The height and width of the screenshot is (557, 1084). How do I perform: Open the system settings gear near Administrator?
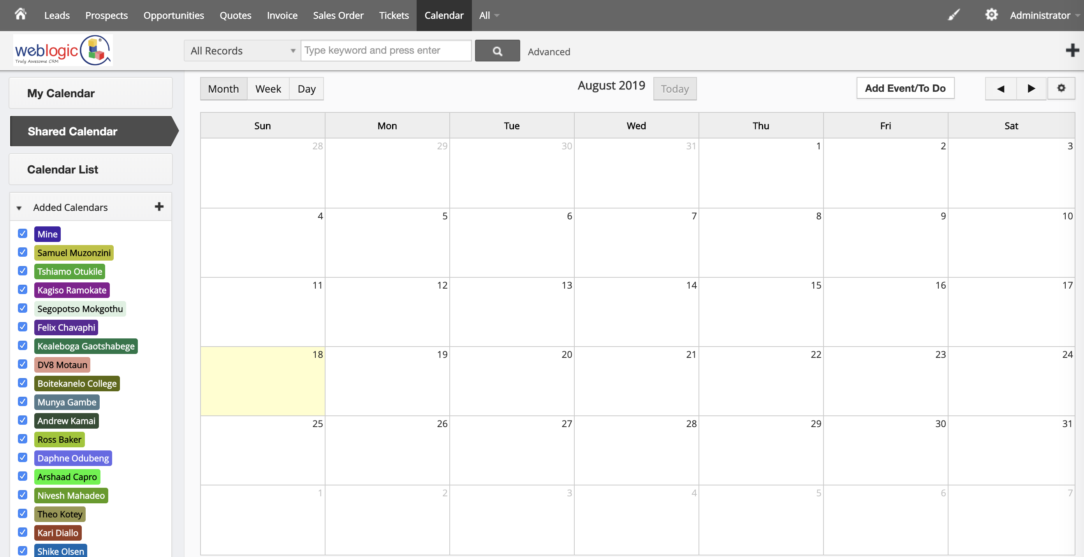click(x=992, y=14)
